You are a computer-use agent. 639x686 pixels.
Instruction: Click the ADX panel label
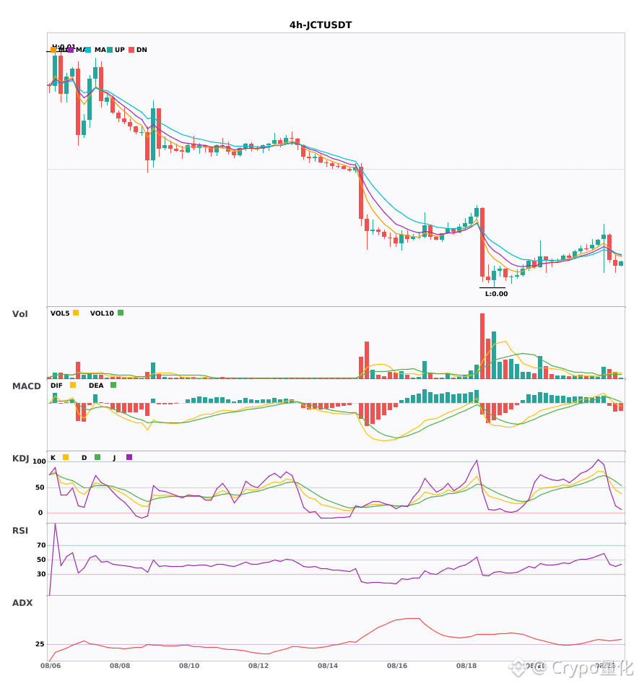22,602
